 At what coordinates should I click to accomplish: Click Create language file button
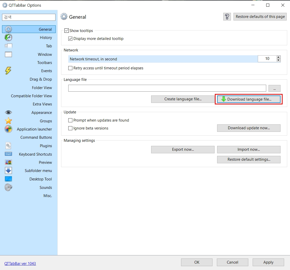pyautogui.click(x=183, y=99)
